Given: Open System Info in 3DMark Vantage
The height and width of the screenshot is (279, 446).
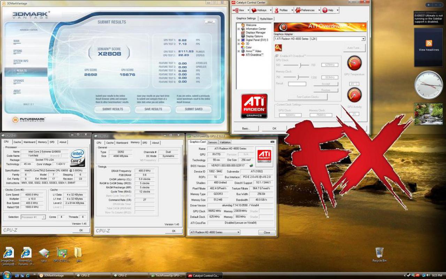Looking at the screenshot, I should coord(21,61).
